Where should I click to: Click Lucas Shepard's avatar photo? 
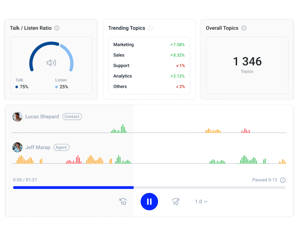17,117
